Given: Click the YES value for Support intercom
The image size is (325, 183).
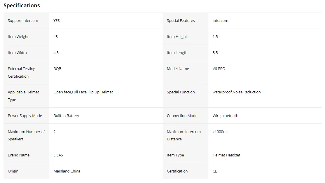Looking at the screenshot, I should tap(57, 20).
